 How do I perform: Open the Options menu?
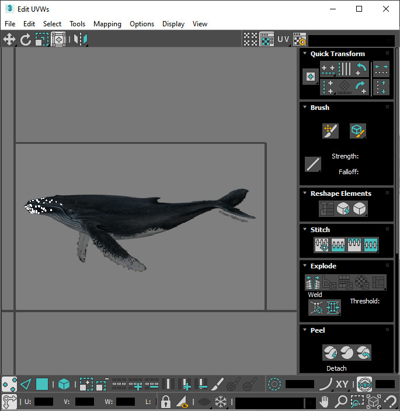tap(142, 24)
